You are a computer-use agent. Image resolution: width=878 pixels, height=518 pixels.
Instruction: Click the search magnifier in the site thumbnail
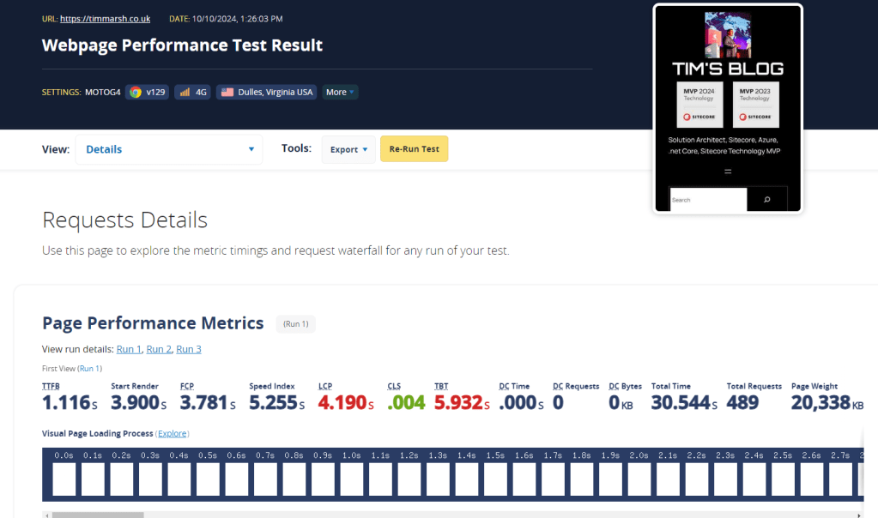[766, 200]
